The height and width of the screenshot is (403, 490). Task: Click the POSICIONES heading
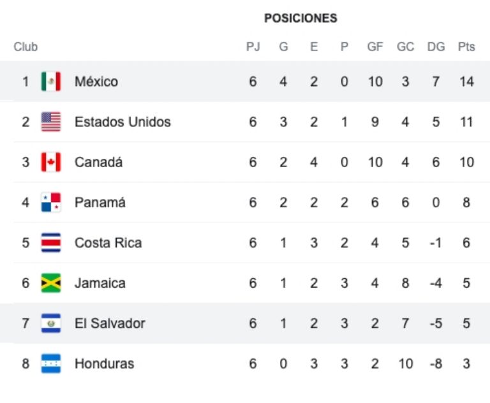click(x=301, y=18)
